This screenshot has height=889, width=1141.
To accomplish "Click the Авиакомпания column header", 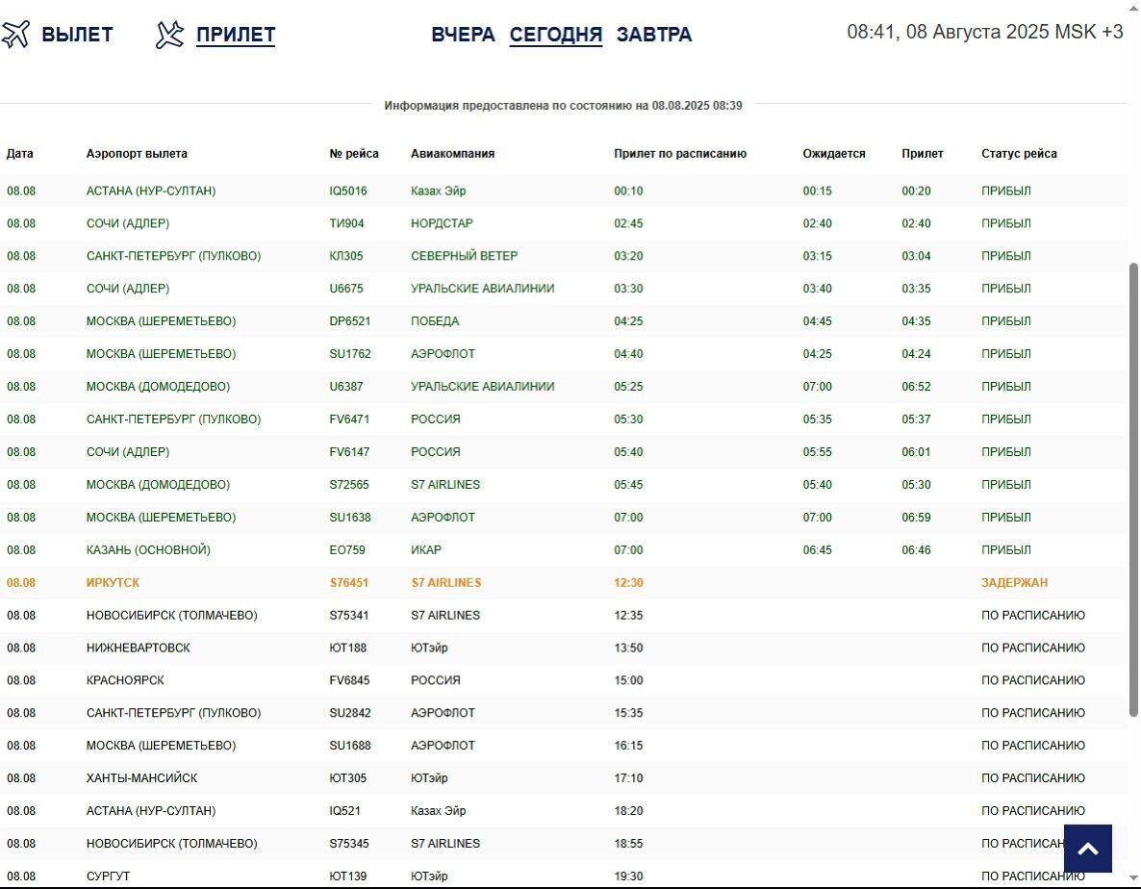I will tap(452, 154).
